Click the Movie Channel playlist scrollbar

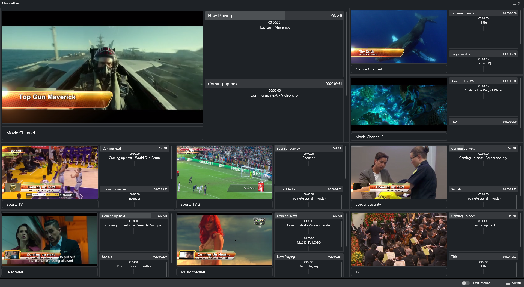[346, 54]
